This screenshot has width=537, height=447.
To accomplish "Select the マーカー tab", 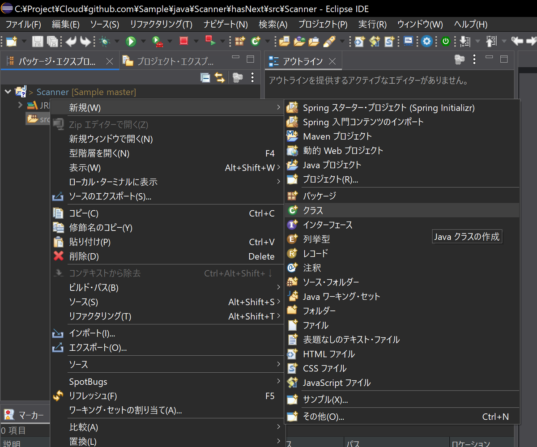I will tap(25, 415).
